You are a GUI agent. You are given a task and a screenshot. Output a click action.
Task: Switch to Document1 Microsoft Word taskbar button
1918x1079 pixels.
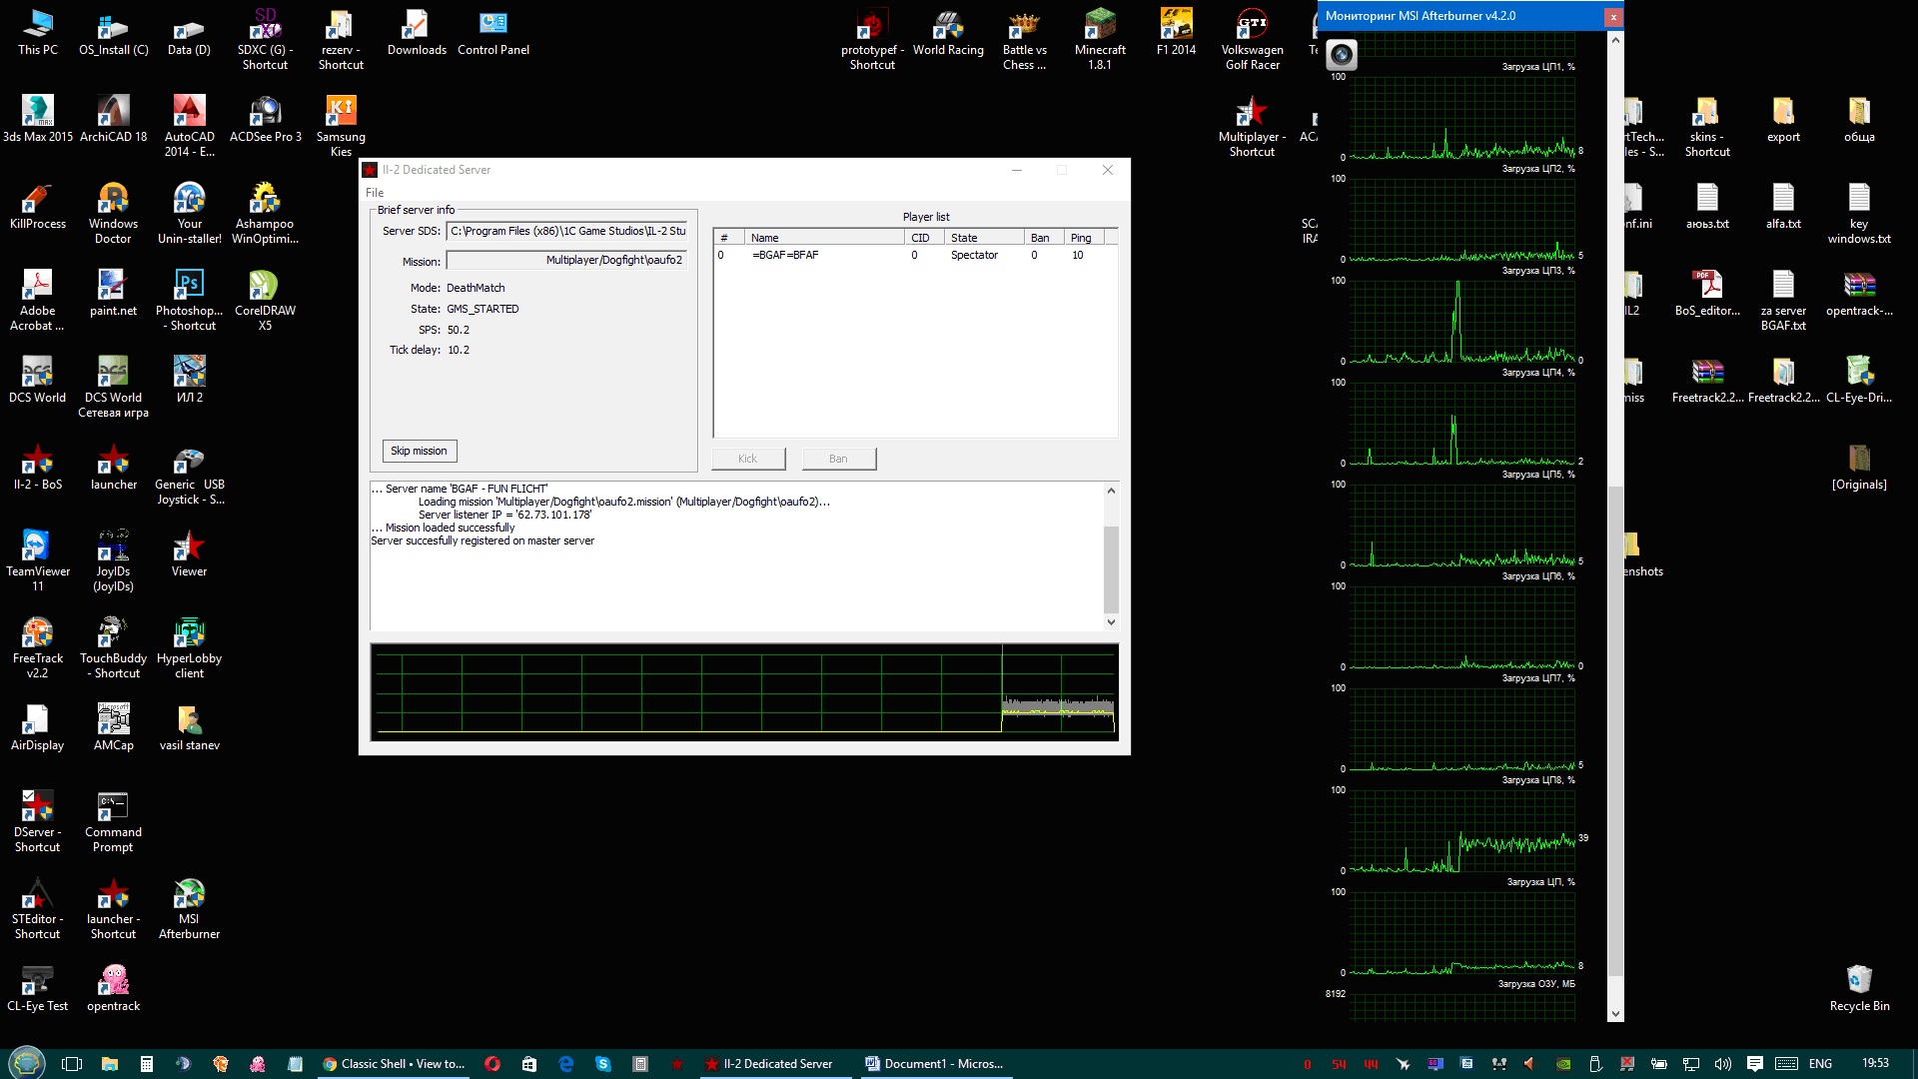(x=935, y=1064)
